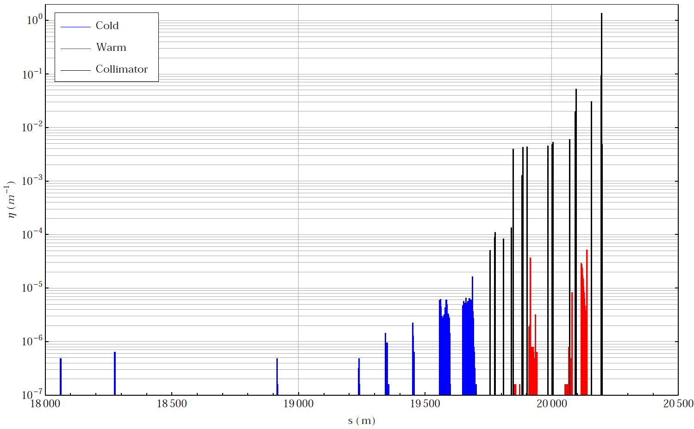
Task: Click the leftmost blue bar just past 18 000
Action: point(61,377)
